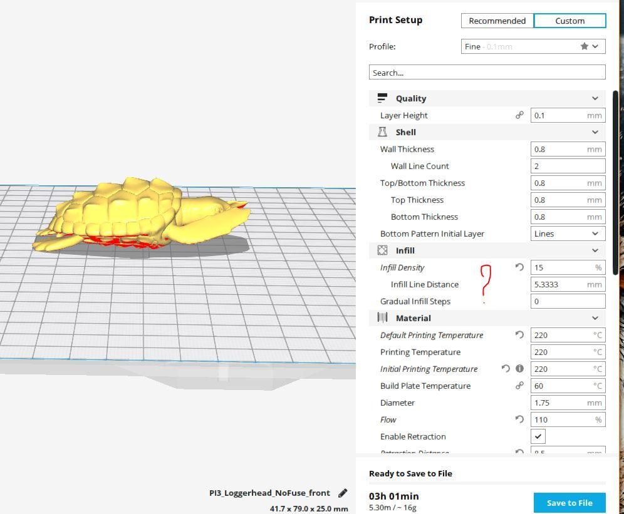Click the pencil icon to rename the model
624x514 pixels.
tap(343, 493)
